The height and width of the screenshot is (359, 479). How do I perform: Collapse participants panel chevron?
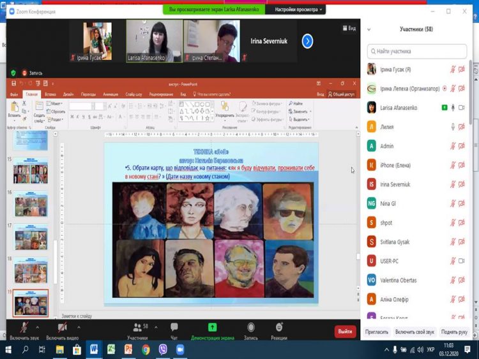click(x=369, y=29)
